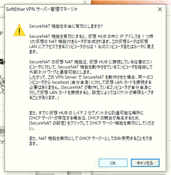
Task: Click the partially hidden gray button at left edge
Action: pos(2,131)
